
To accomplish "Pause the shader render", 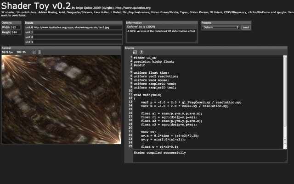I will click(39, 52).
